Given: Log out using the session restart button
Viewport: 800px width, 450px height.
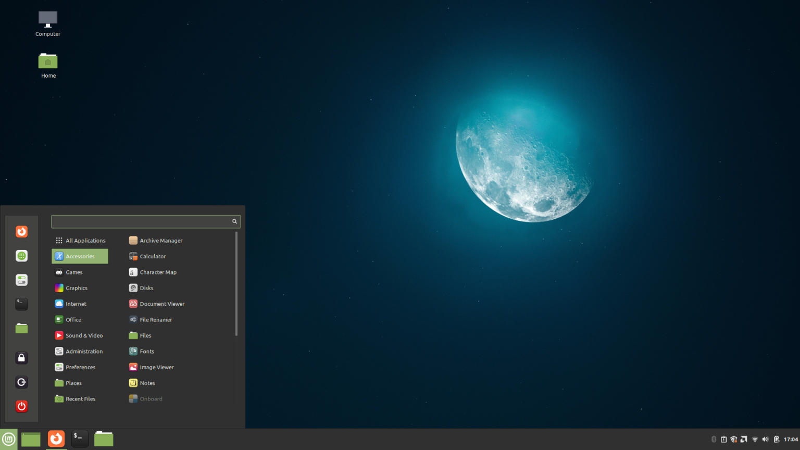Looking at the screenshot, I should click(21, 382).
